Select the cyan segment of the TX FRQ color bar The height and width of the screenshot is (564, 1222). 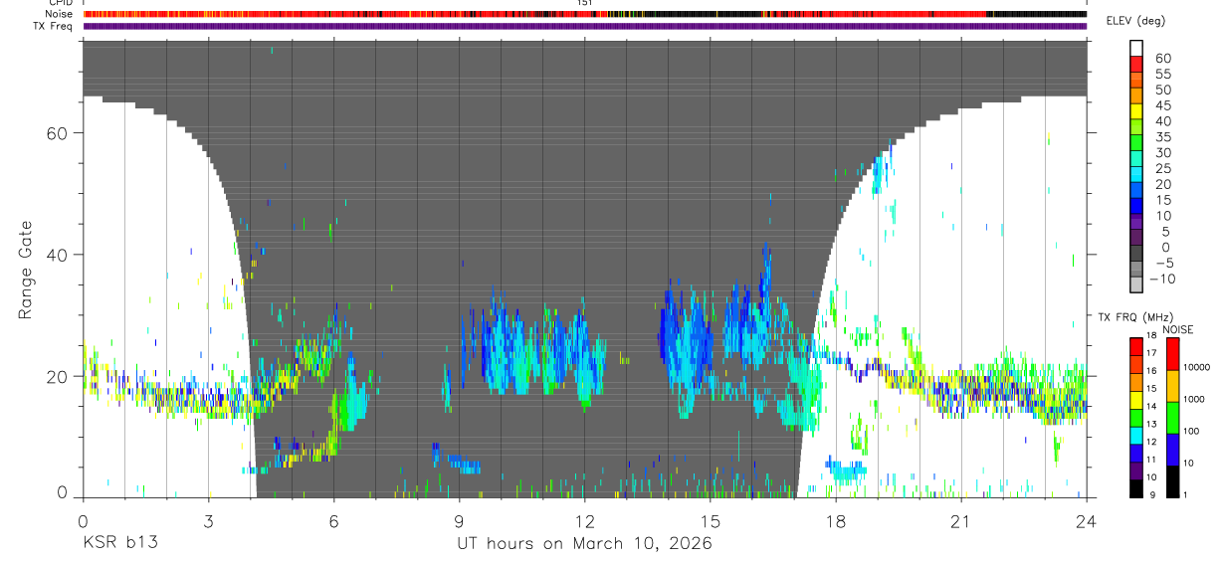tap(1135, 436)
